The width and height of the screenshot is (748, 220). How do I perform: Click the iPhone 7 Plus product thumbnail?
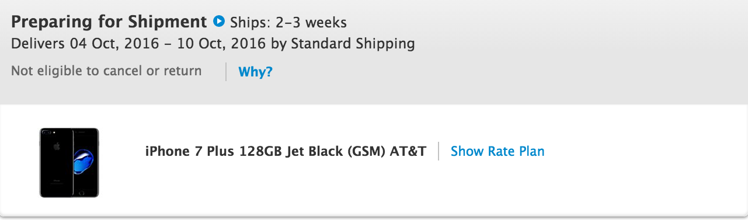pos(69,163)
